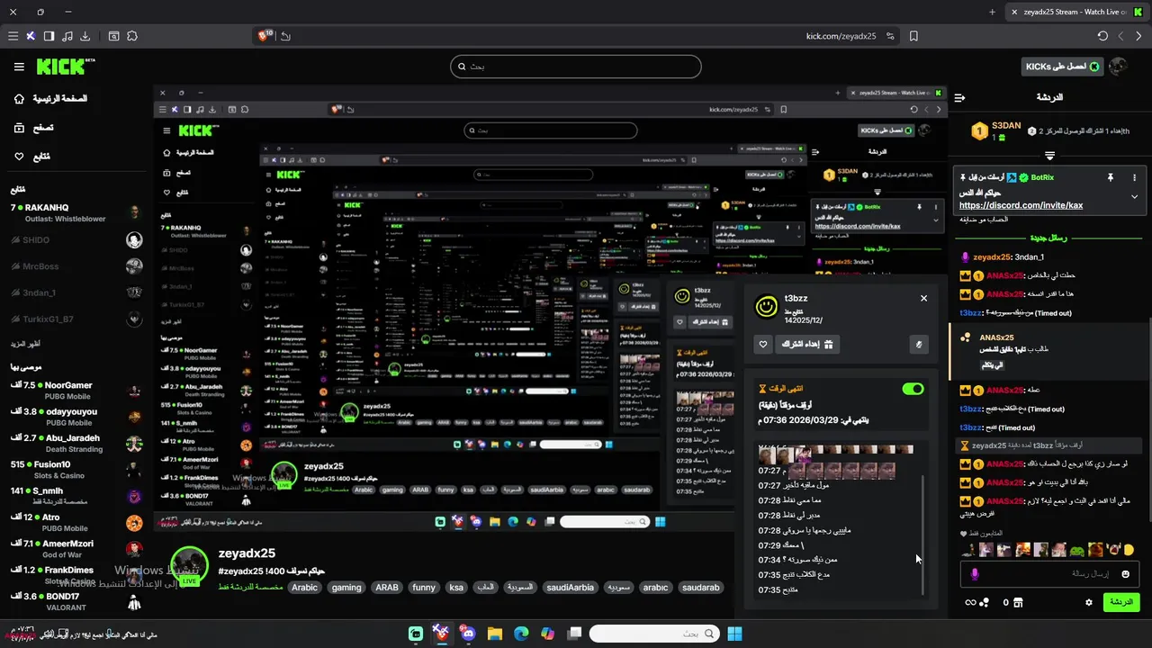Image resolution: width=1152 pixels, height=648 pixels.
Task: Expand the pinned BotRix message chevron
Action: tap(1134, 196)
